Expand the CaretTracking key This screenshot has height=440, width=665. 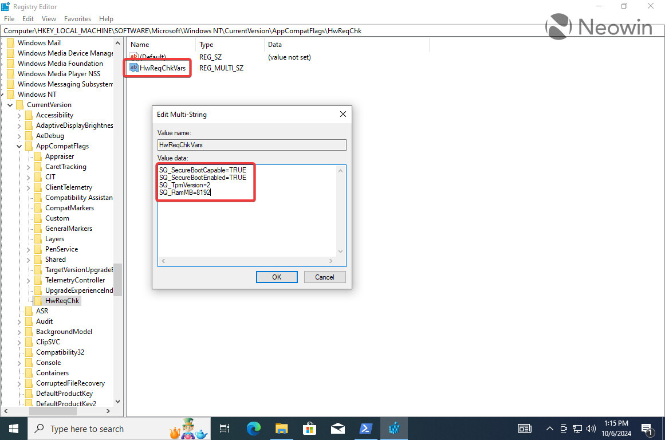click(29, 167)
